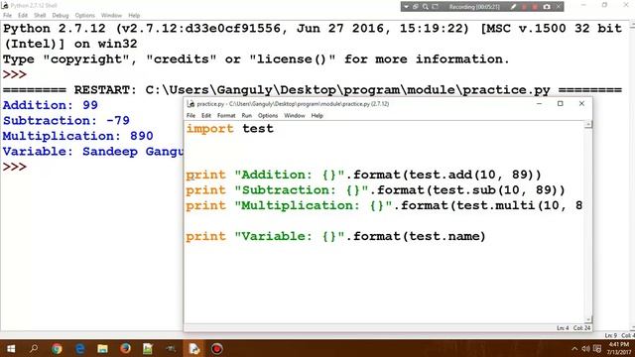Pause recording using the first red button
The height and width of the screenshot is (357, 635).
coord(525,7)
